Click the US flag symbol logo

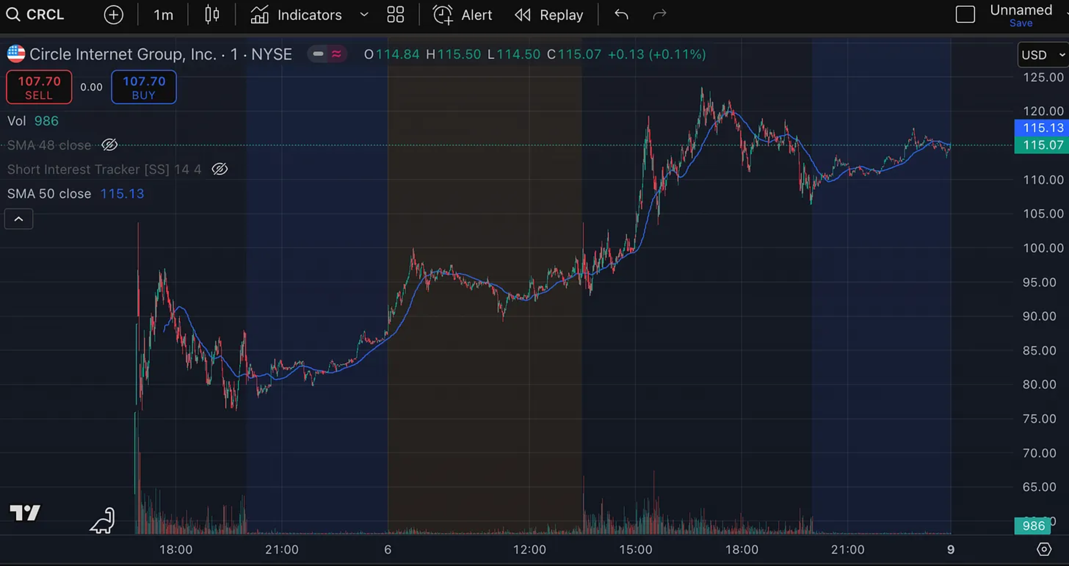coord(16,54)
